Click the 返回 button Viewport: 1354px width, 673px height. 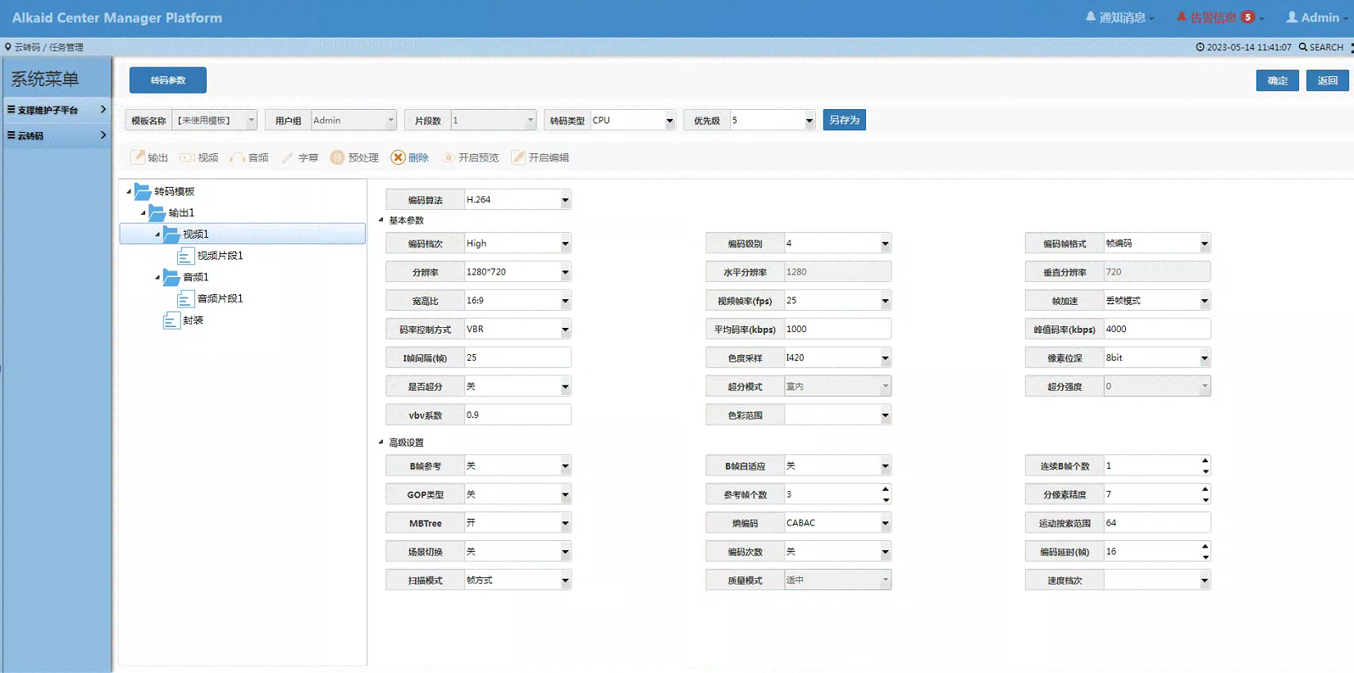(x=1328, y=80)
